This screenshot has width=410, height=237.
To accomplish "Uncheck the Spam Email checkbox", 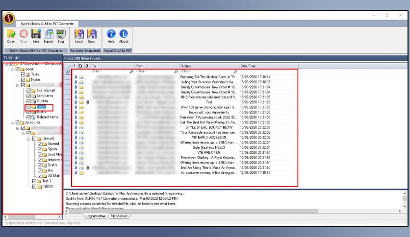I will (28, 90).
